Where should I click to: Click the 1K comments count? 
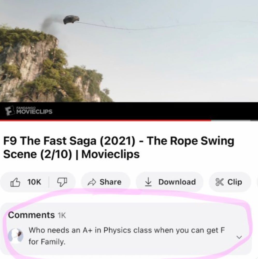[62, 215]
